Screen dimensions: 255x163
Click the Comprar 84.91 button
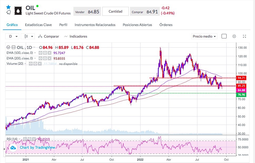[145, 11]
